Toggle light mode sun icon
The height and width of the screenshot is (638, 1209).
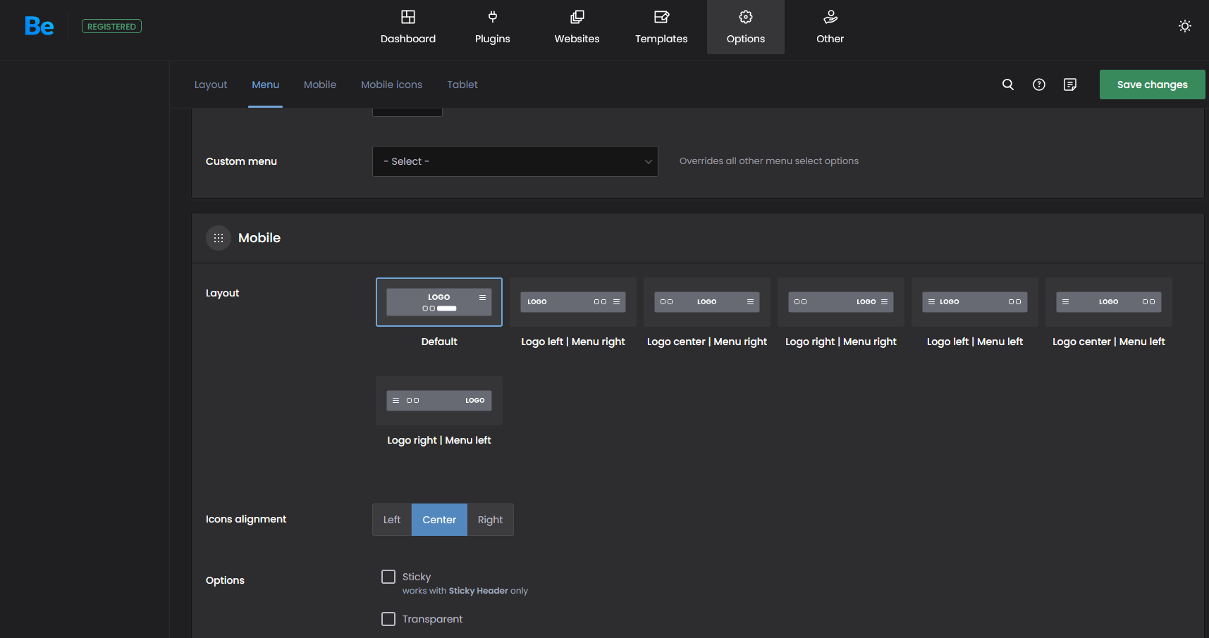[x=1185, y=26]
